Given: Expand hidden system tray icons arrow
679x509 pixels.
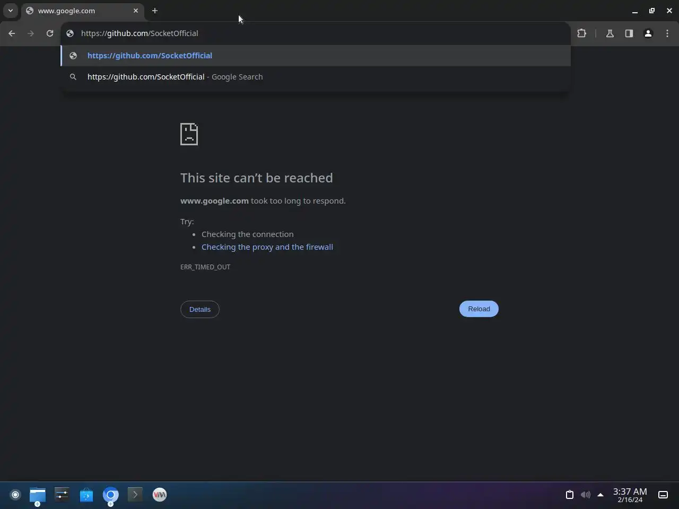Looking at the screenshot, I should pos(600,495).
